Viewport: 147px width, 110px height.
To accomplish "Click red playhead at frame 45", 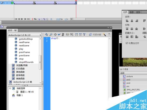I will pyautogui.click(x=76, y=1).
